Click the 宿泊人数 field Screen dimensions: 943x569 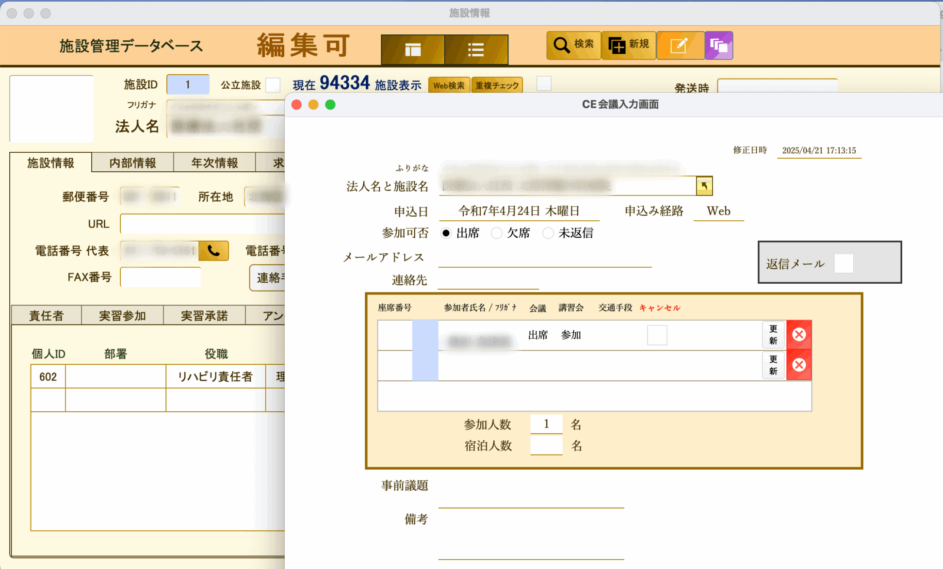click(x=546, y=445)
